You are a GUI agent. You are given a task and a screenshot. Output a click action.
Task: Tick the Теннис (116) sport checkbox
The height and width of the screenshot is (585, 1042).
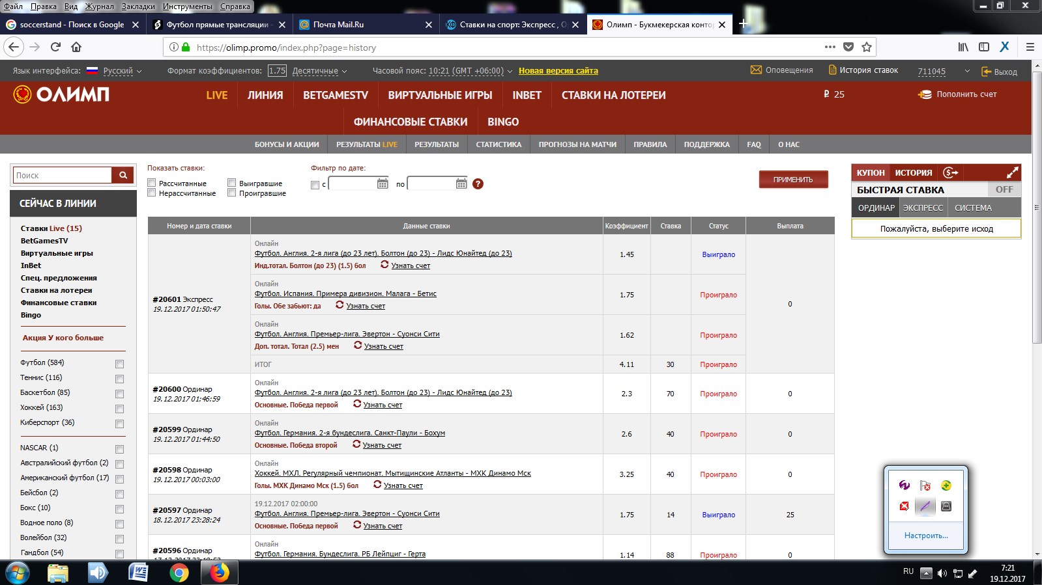(119, 379)
